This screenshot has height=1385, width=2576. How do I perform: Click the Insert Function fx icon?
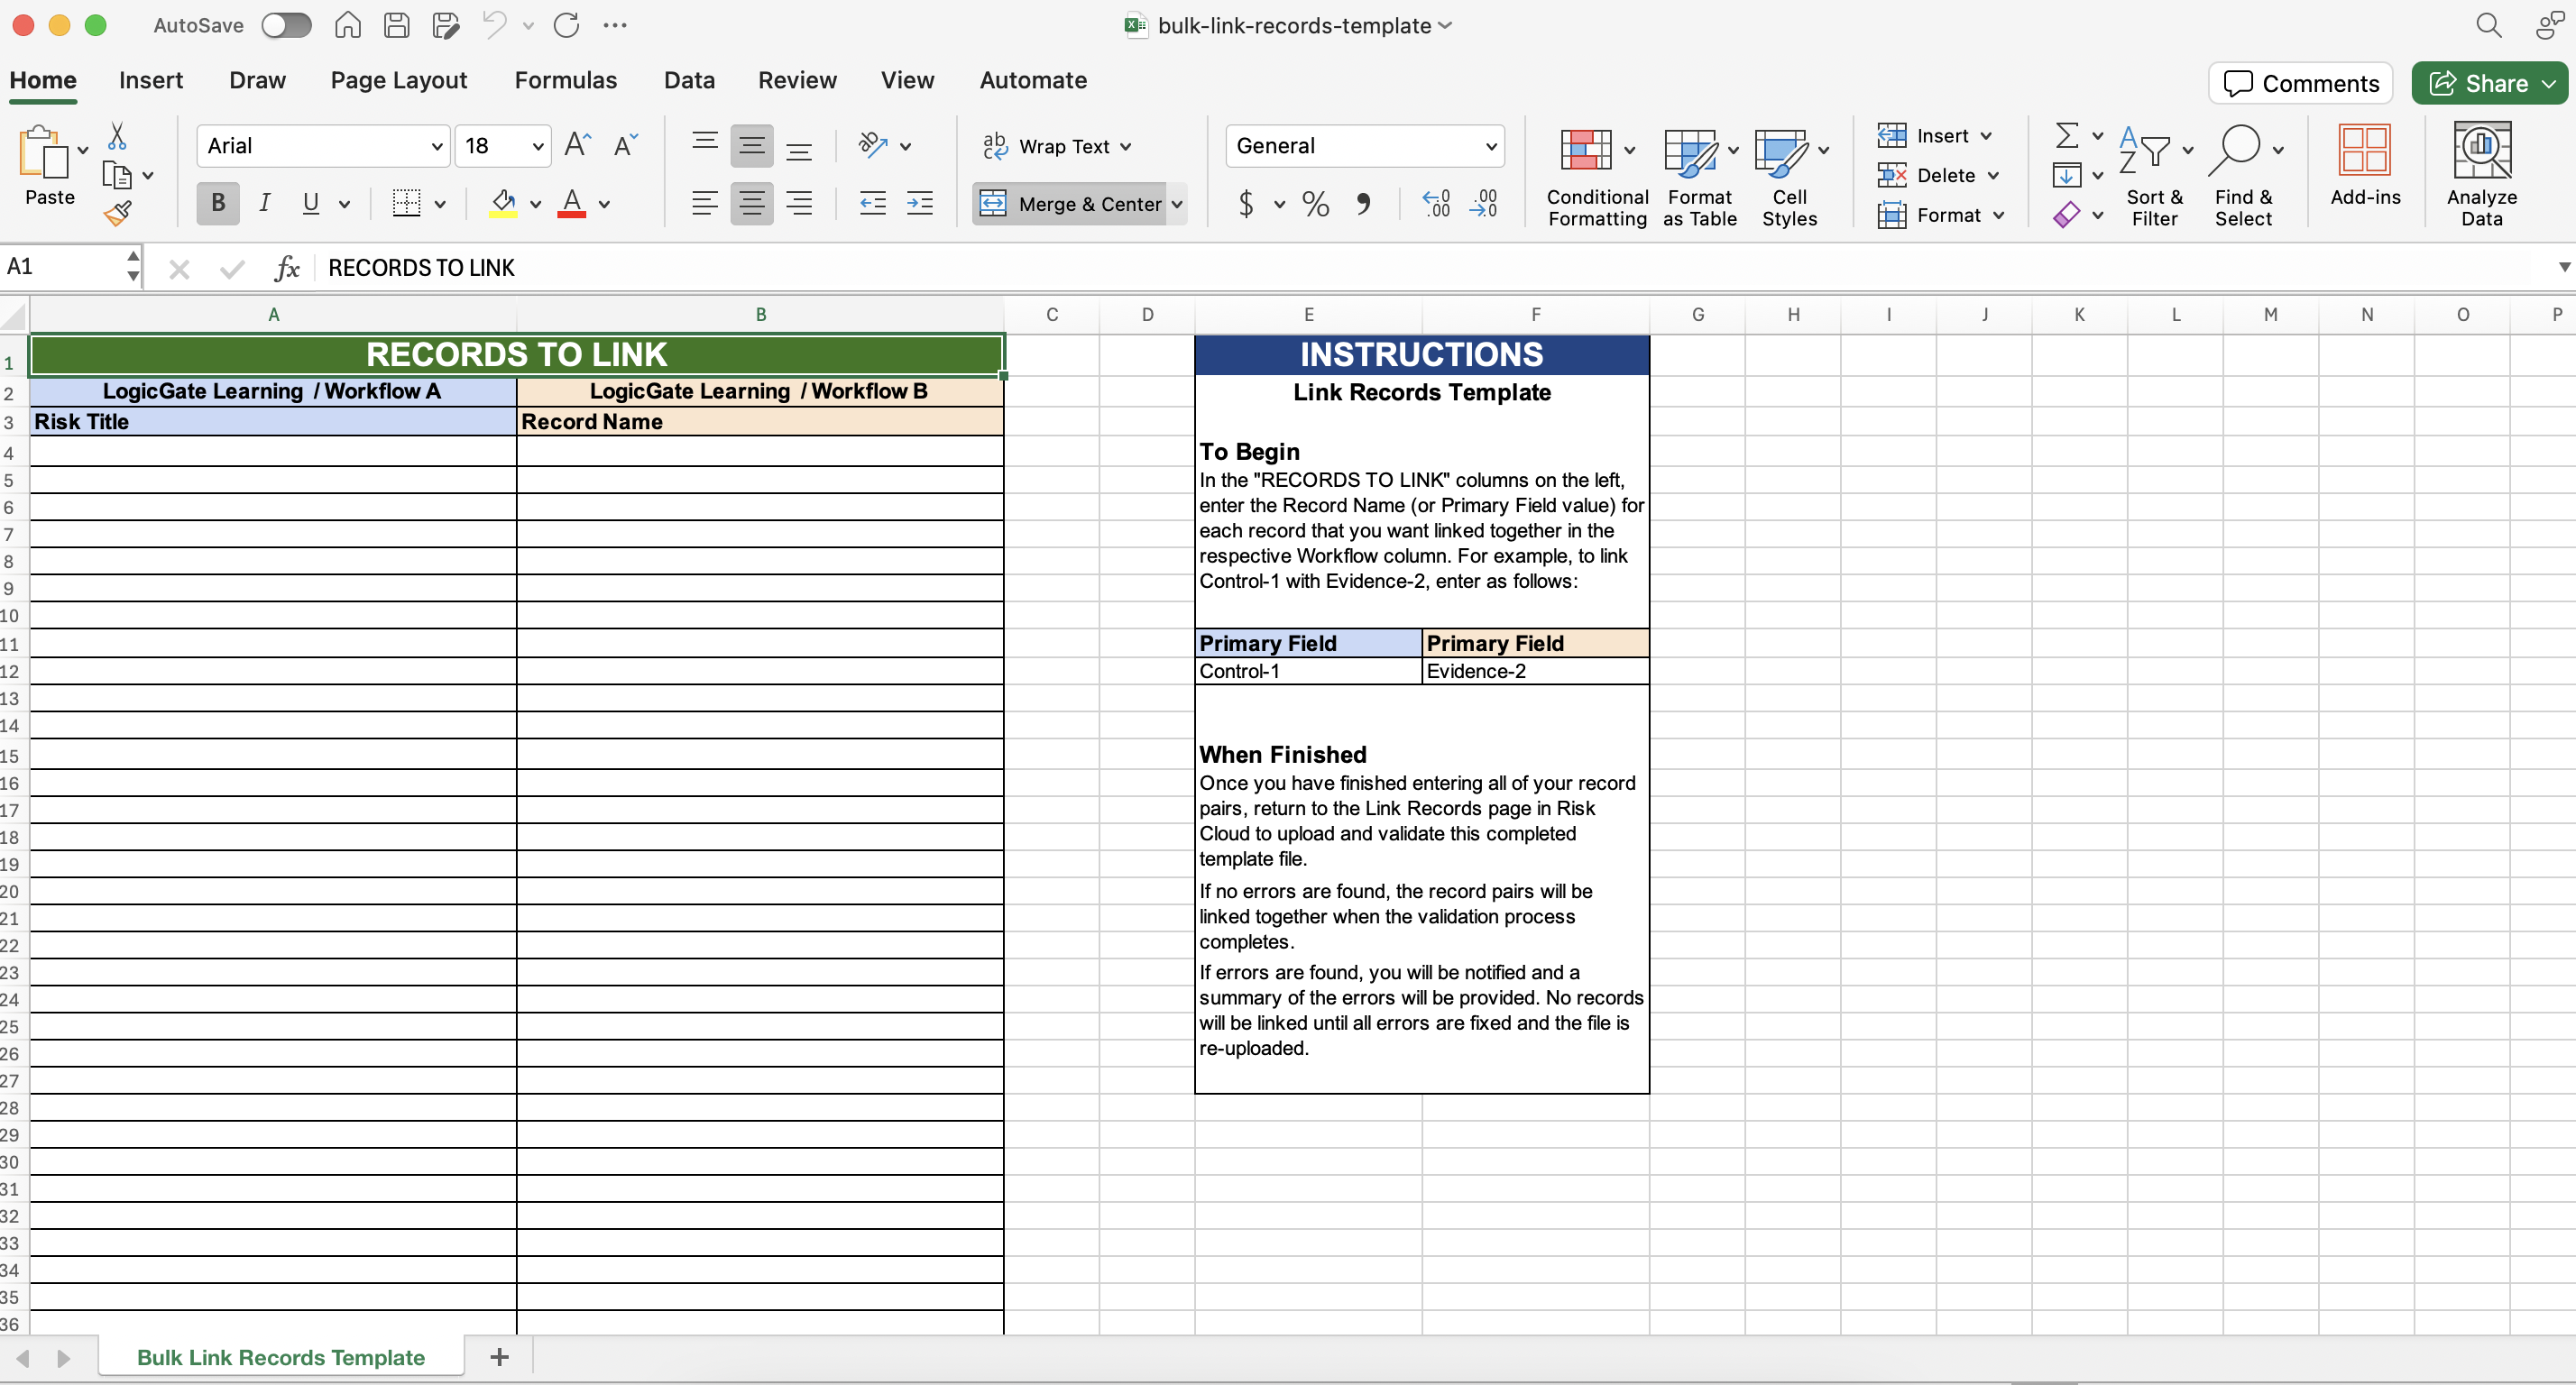coord(287,268)
